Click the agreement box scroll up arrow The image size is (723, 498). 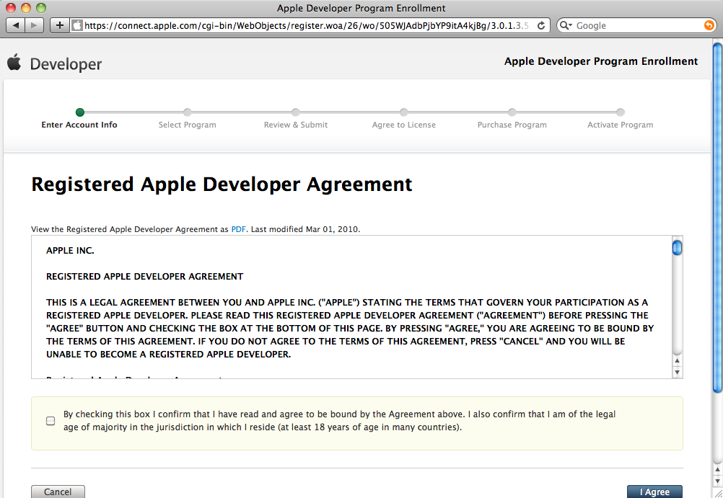[677, 361]
